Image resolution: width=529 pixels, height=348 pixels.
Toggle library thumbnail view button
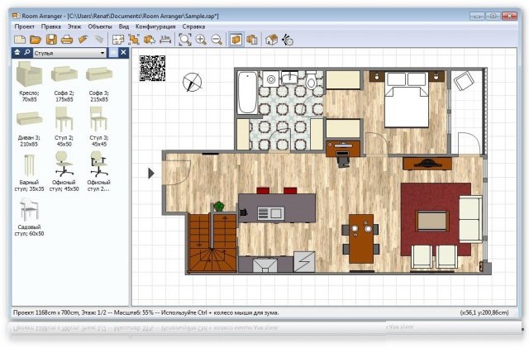pyautogui.click(x=113, y=53)
